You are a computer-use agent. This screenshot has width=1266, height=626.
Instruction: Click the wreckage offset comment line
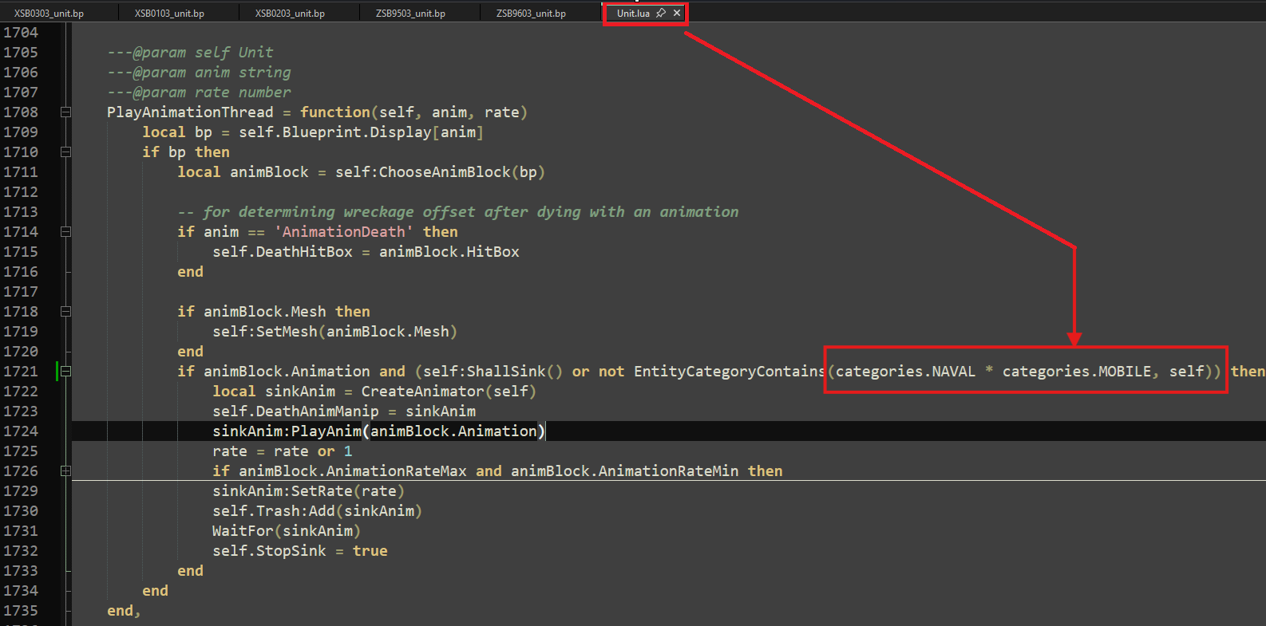458,212
